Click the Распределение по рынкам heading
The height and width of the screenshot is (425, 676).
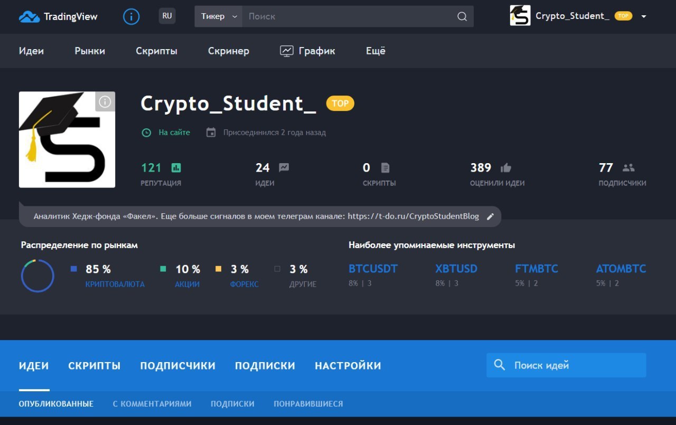[x=79, y=245]
